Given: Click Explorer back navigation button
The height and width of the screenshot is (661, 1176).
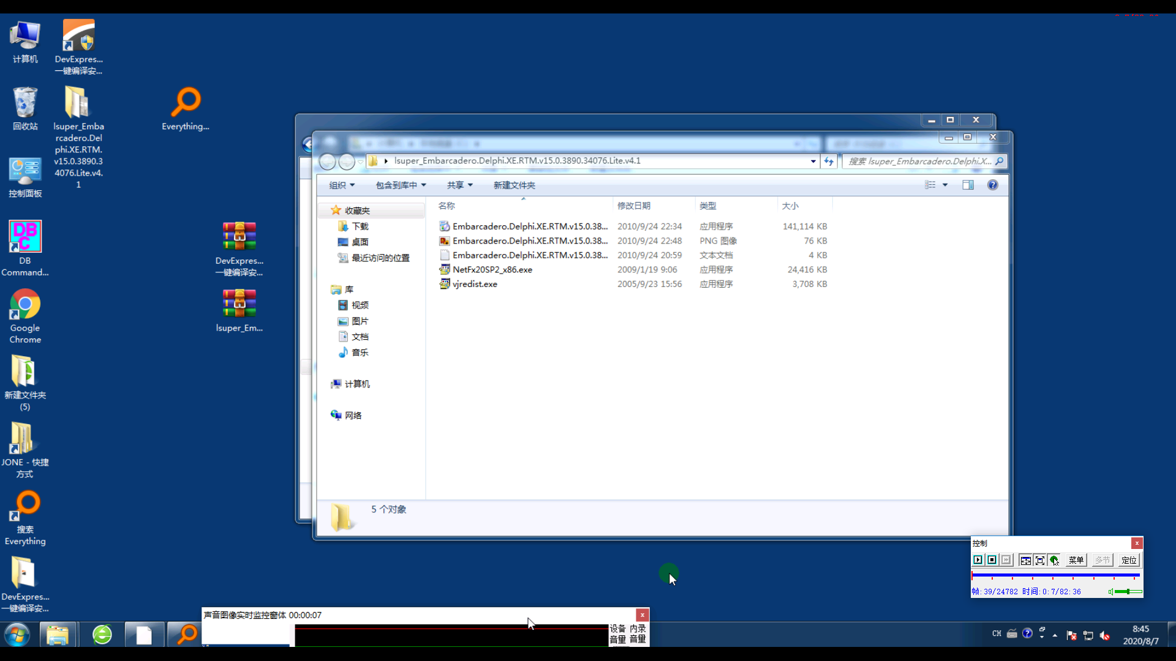Looking at the screenshot, I should coord(328,162).
